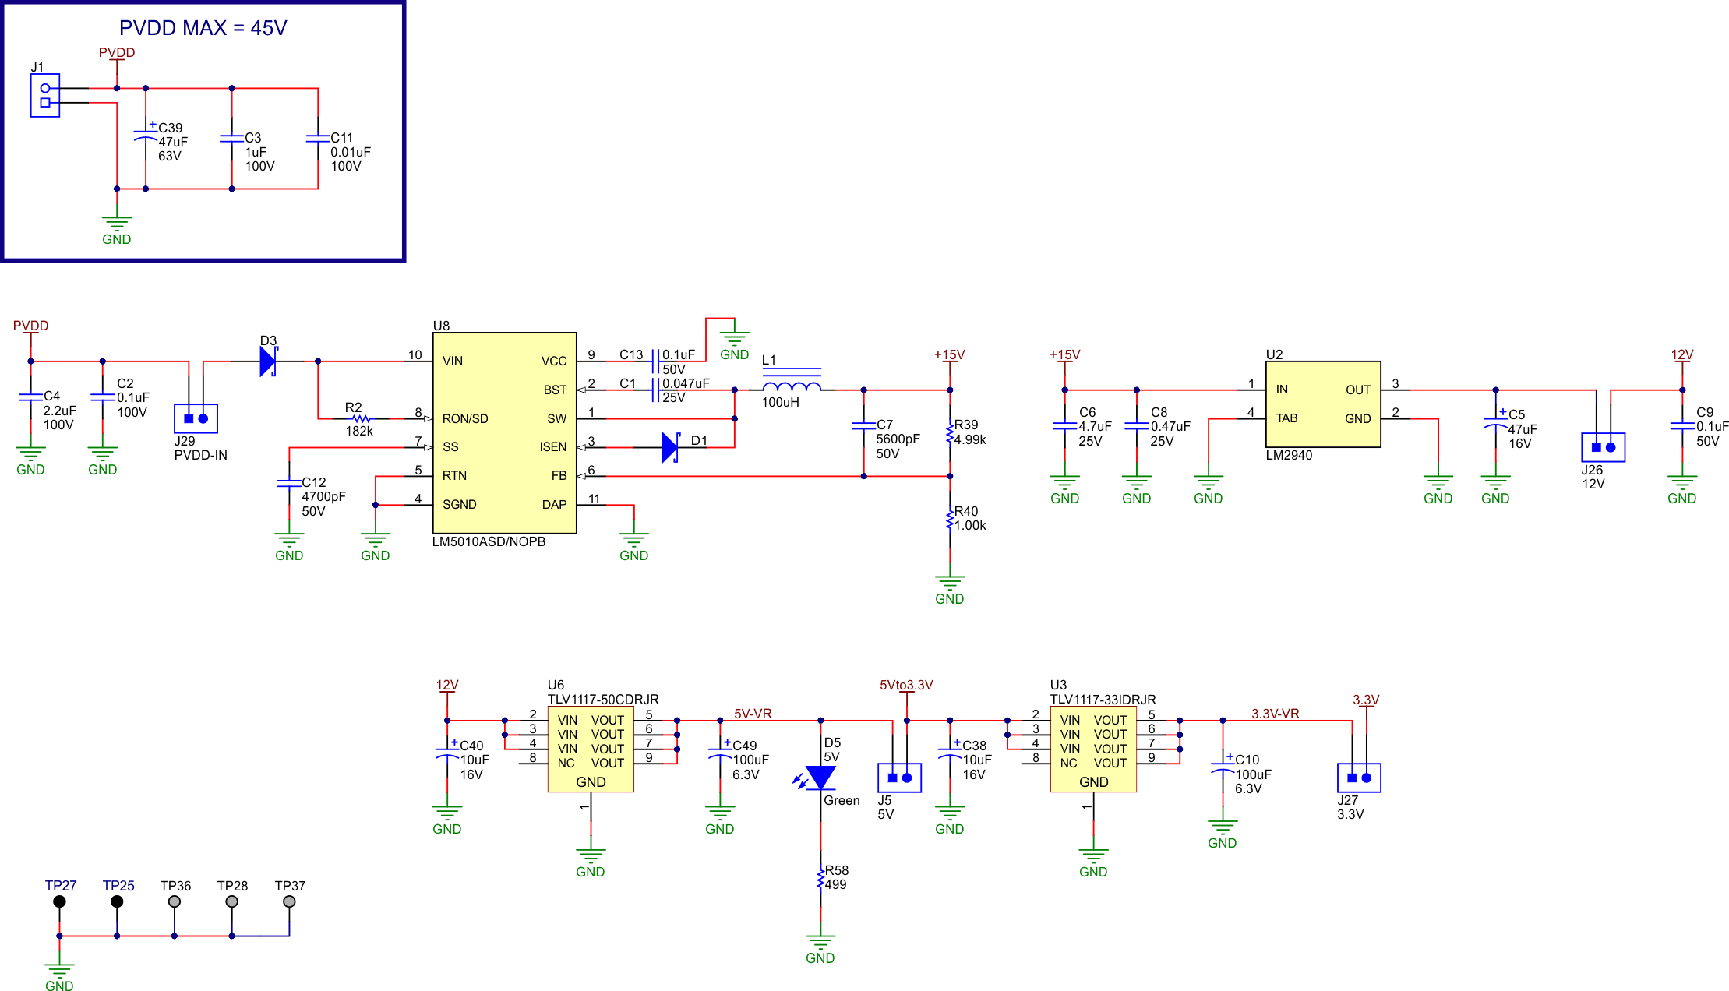Select the D5 green LED symbol
This screenshot has width=1729, height=991.
coord(817,778)
